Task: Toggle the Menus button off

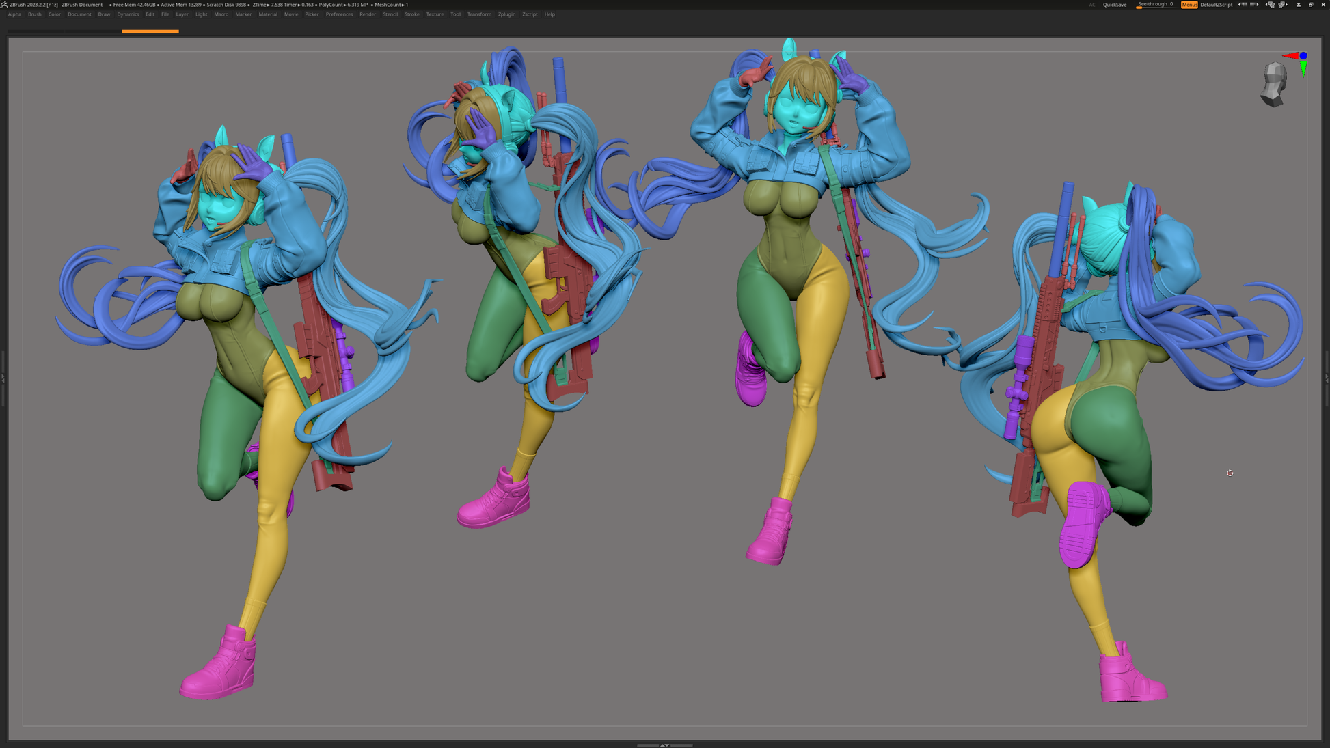Action: tap(1189, 5)
